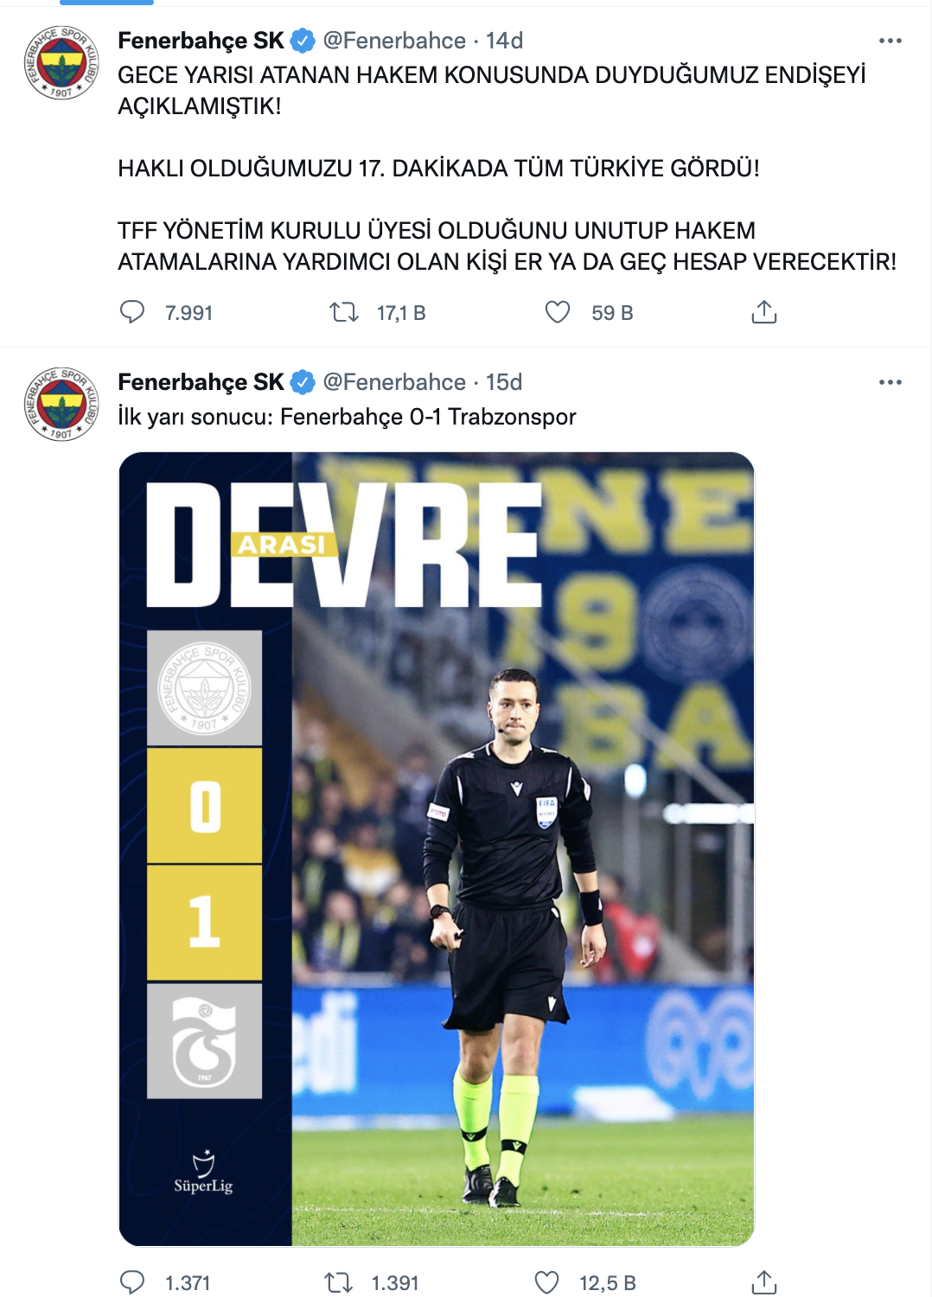932x1297 pixels.
Task: Open Fenerbahçe avatar on first tweet
Action: tap(61, 62)
